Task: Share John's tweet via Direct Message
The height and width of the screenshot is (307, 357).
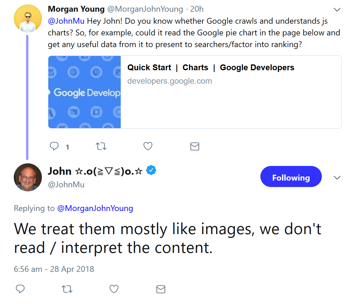Action: (160, 289)
